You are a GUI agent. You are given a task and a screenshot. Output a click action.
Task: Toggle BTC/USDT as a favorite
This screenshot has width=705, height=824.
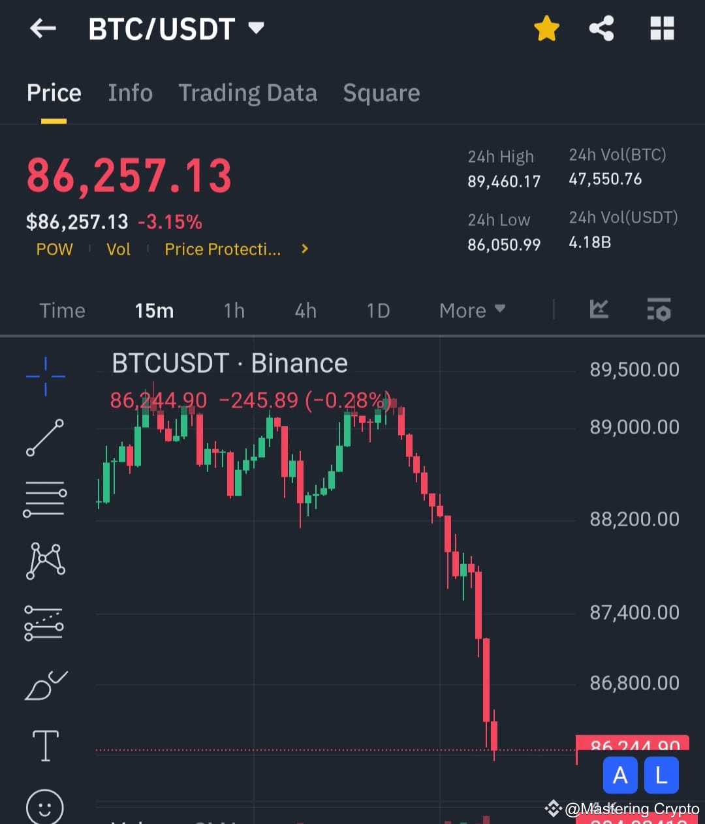point(547,28)
